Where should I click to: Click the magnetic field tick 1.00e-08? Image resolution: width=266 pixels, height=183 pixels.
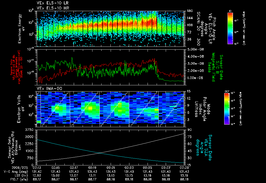point(195,78)
